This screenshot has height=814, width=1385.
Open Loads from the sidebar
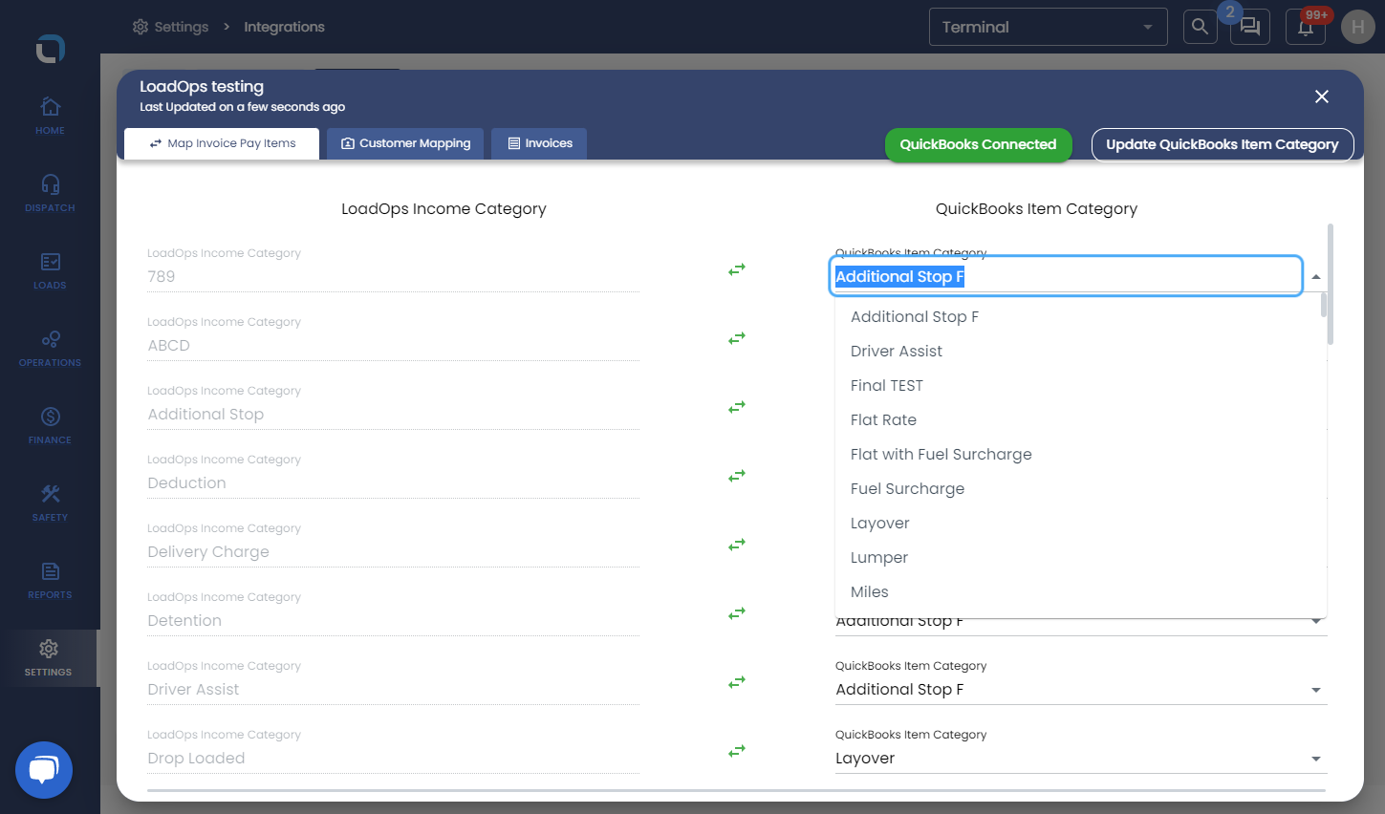pyautogui.click(x=50, y=270)
